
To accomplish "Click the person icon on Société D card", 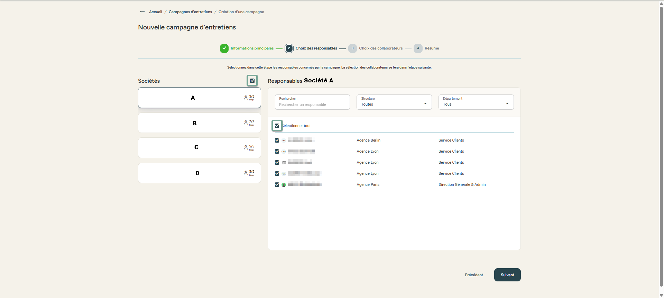I will click(246, 173).
